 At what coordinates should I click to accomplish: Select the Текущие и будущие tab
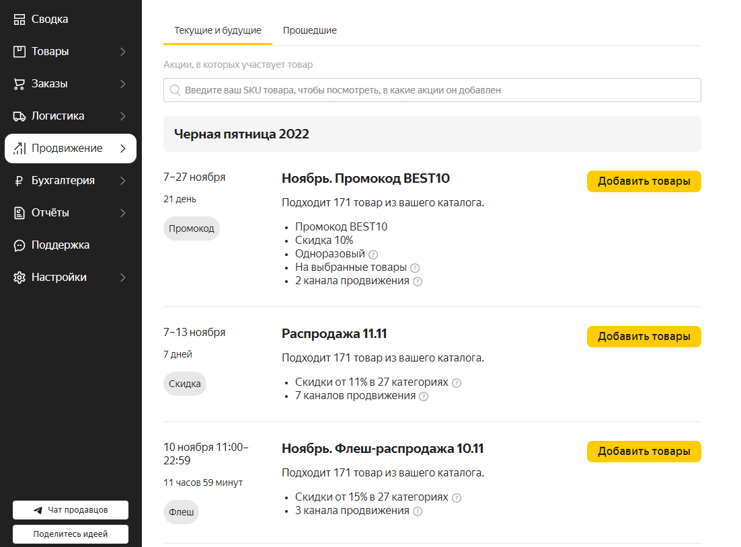tap(218, 30)
